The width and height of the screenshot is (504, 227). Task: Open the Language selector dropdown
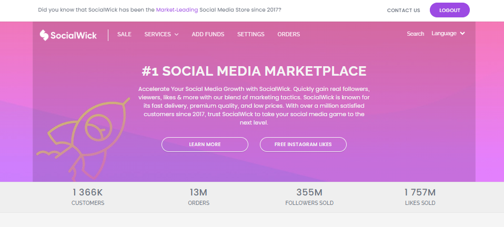pos(448,34)
